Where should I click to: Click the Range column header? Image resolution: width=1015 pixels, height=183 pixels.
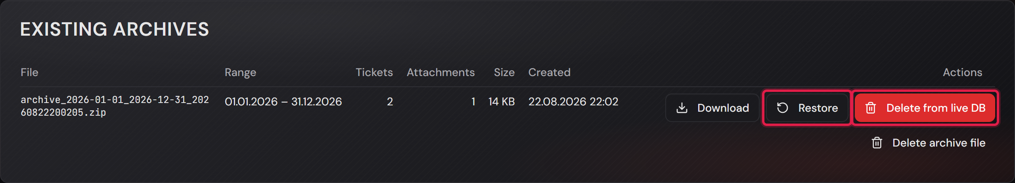pyautogui.click(x=240, y=72)
